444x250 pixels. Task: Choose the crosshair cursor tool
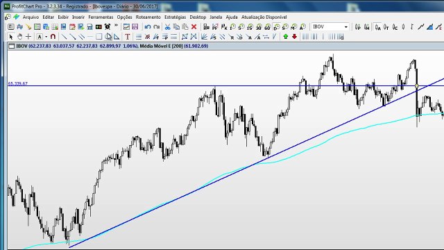point(28,37)
